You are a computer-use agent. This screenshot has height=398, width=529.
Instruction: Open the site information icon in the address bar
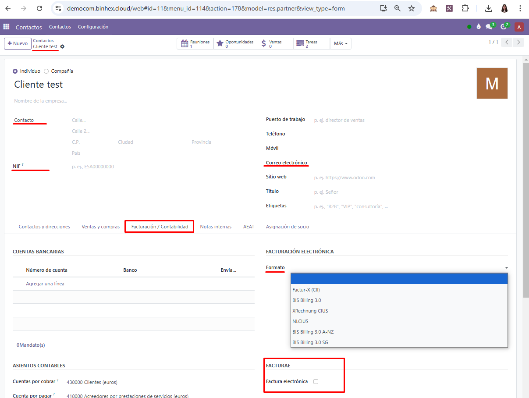58,8
